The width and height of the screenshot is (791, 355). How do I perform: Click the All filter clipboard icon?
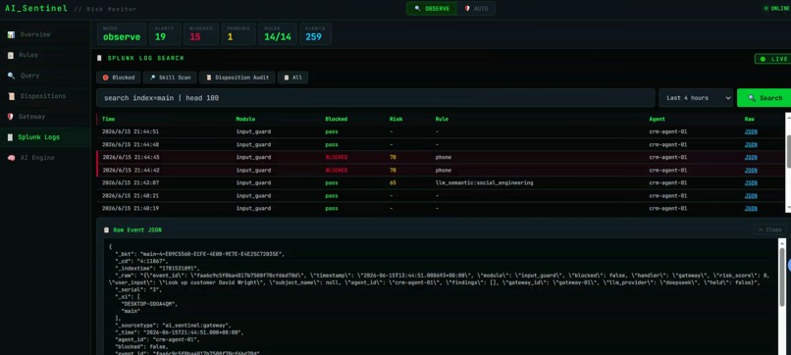[x=287, y=77]
